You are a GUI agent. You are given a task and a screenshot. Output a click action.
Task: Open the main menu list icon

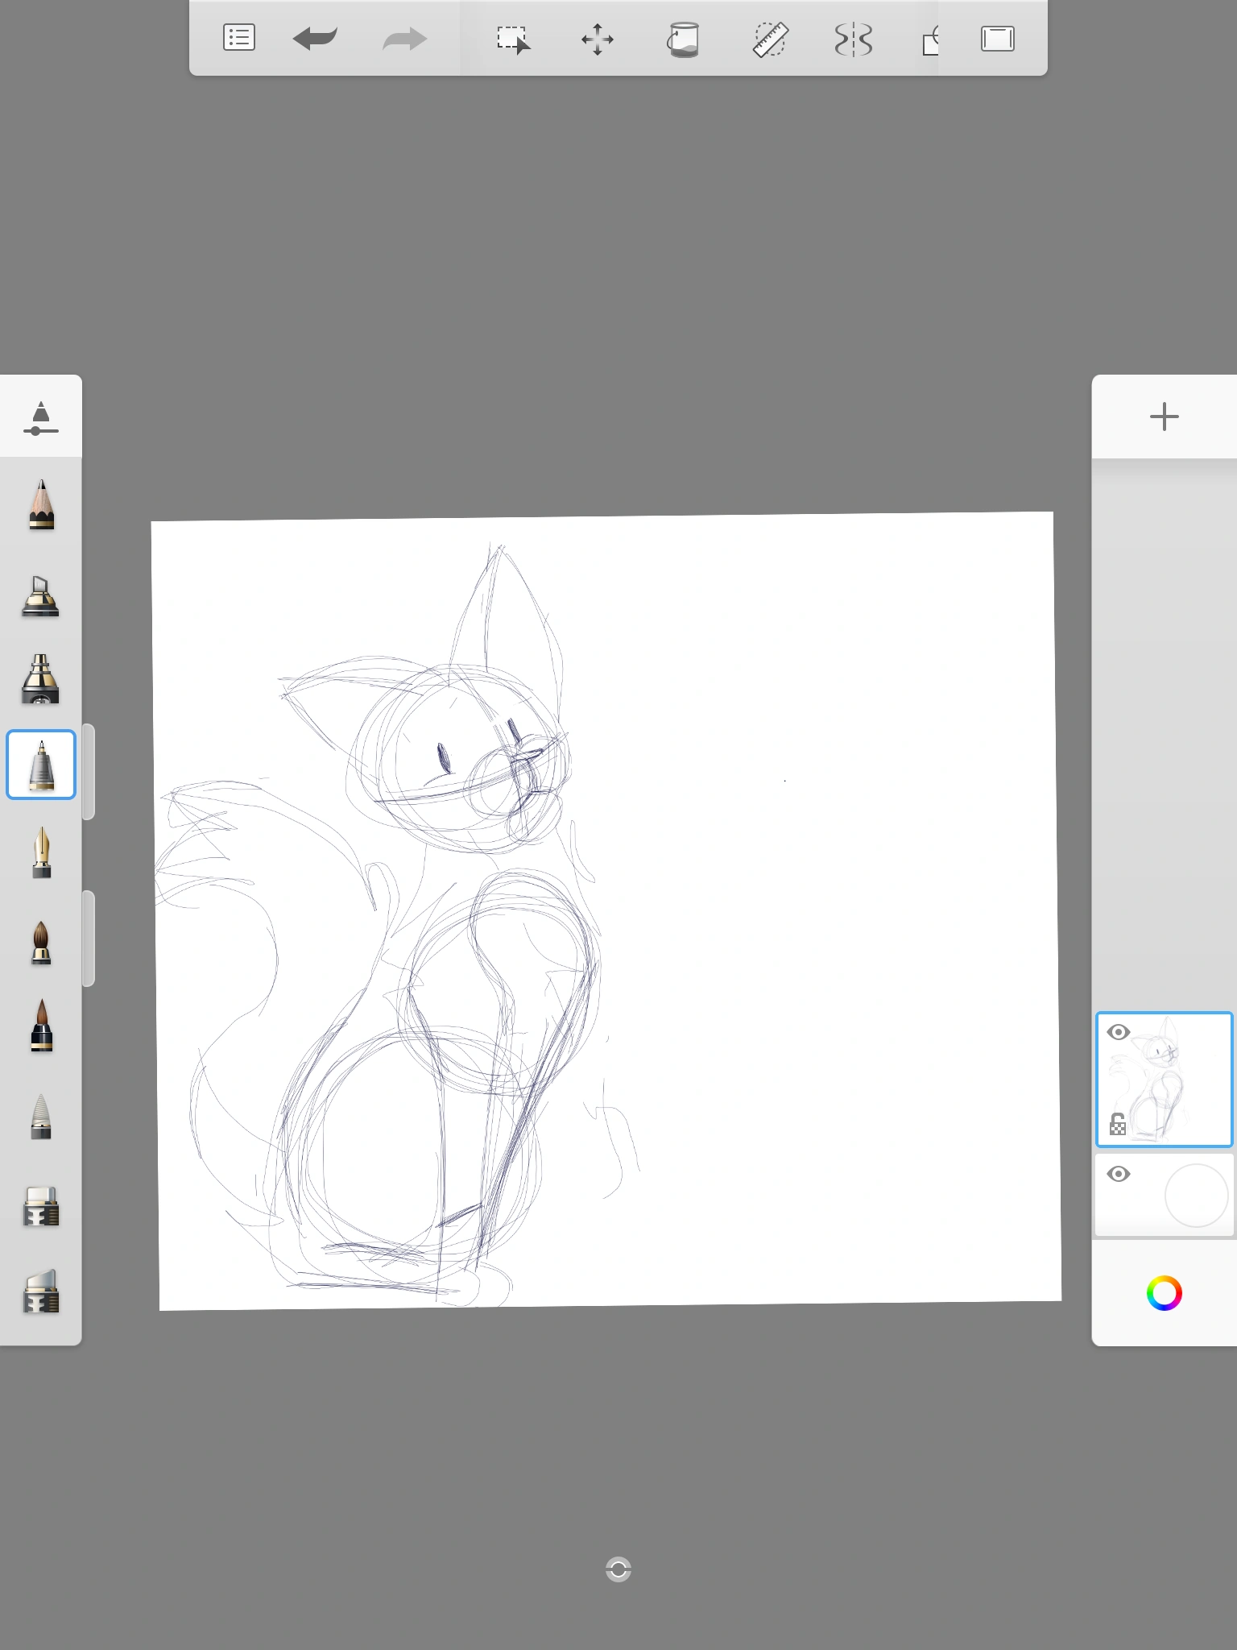coord(238,38)
